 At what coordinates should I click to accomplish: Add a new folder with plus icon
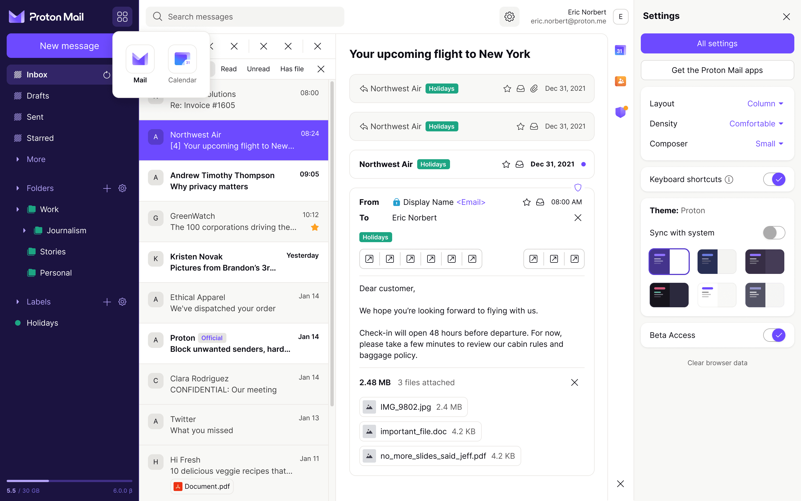pyautogui.click(x=107, y=188)
